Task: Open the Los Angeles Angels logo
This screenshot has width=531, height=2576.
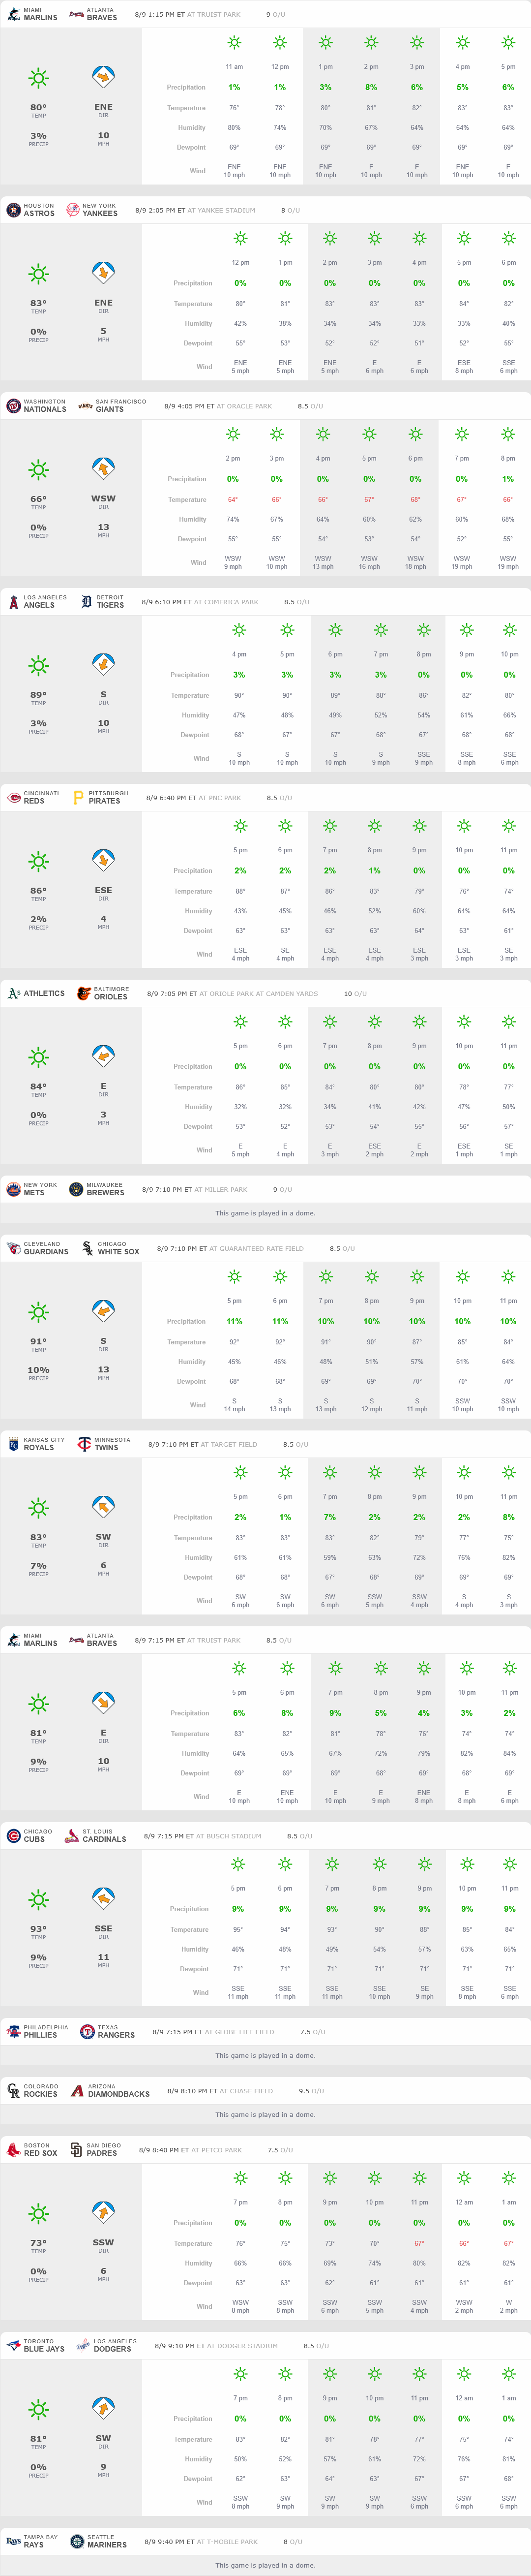Action: (13, 602)
